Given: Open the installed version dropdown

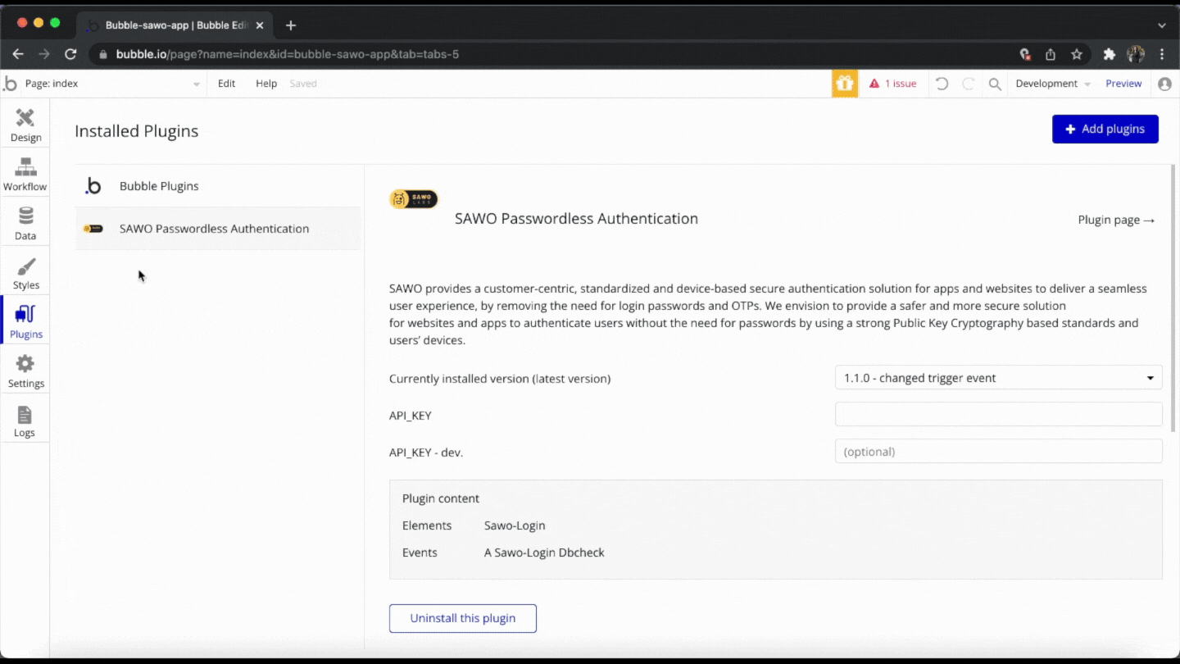Looking at the screenshot, I should pyautogui.click(x=998, y=378).
